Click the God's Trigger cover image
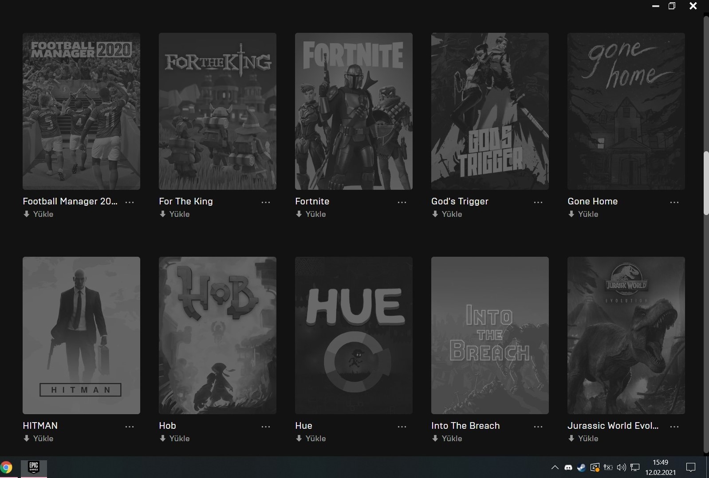The height and width of the screenshot is (478, 709). [490, 111]
